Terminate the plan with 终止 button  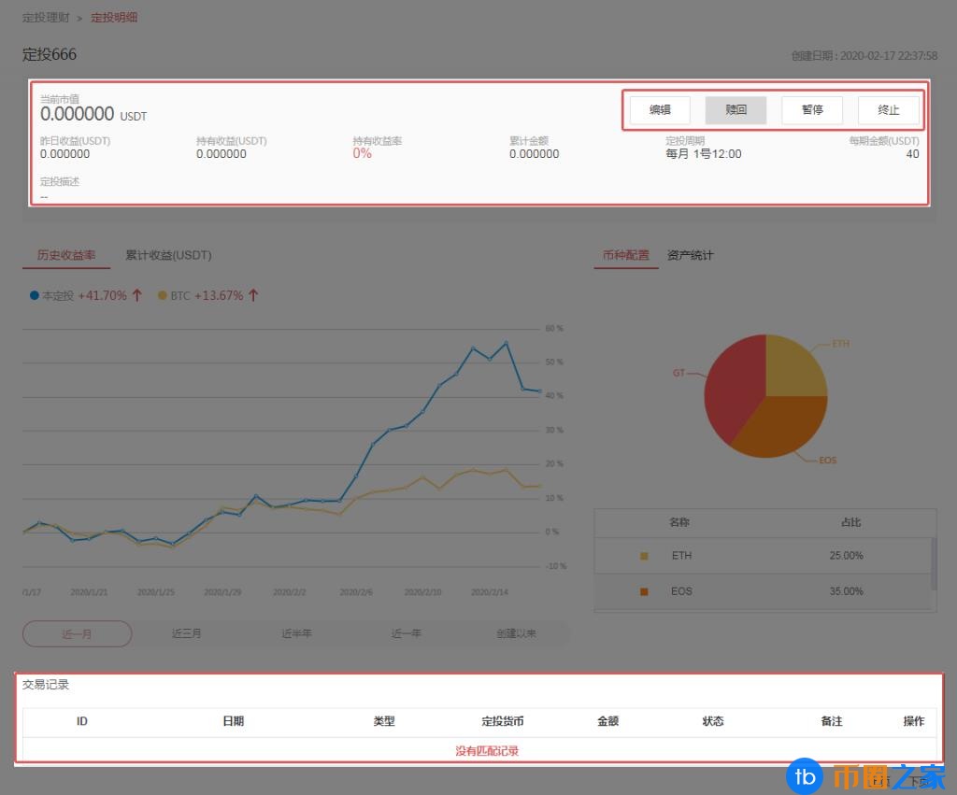click(x=889, y=110)
